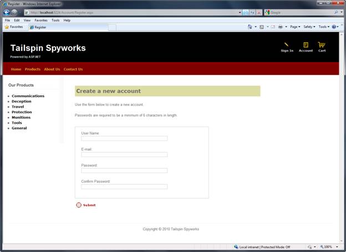346x252 pixels.
Task: Focus the Confirm Password input field
Action: [x=124, y=187]
